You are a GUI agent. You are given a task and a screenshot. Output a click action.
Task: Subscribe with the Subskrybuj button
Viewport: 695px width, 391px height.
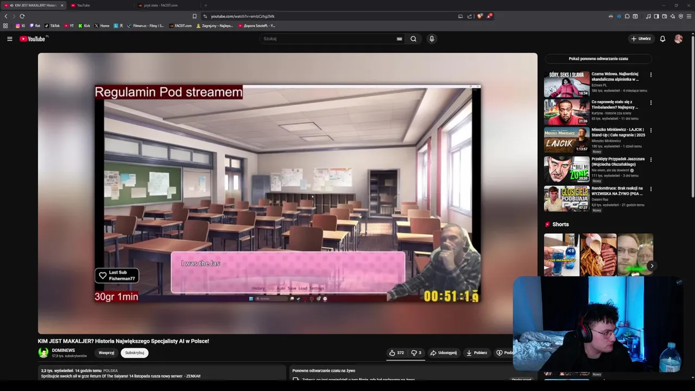[x=135, y=352]
